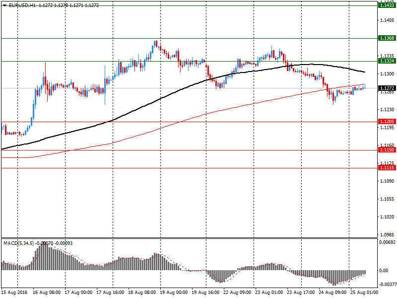Viewport: 397px width, 298px height.
Task: Click the 1.1405 price scale value
Action: pos(387,20)
